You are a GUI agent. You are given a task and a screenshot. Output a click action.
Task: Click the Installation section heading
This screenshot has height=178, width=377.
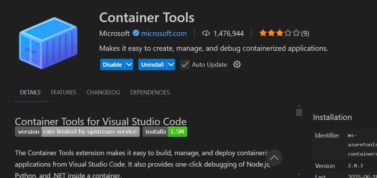(x=332, y=117)
